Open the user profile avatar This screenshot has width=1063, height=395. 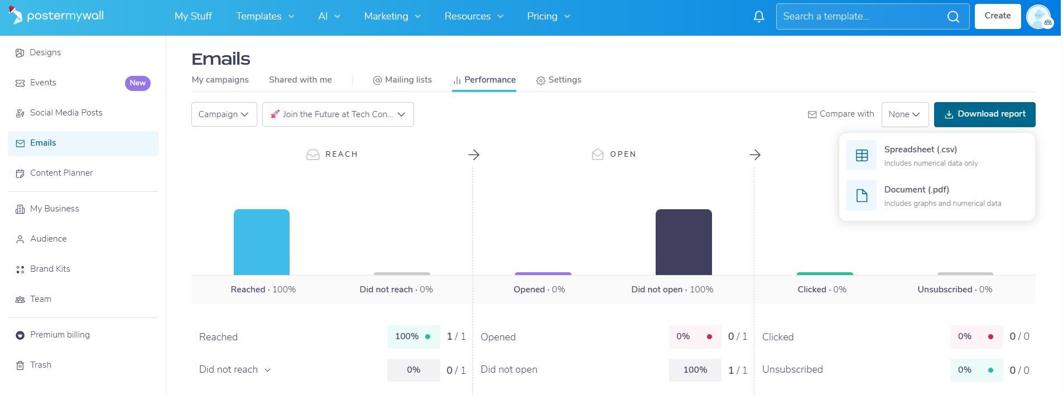click(x=1039, y=17)
